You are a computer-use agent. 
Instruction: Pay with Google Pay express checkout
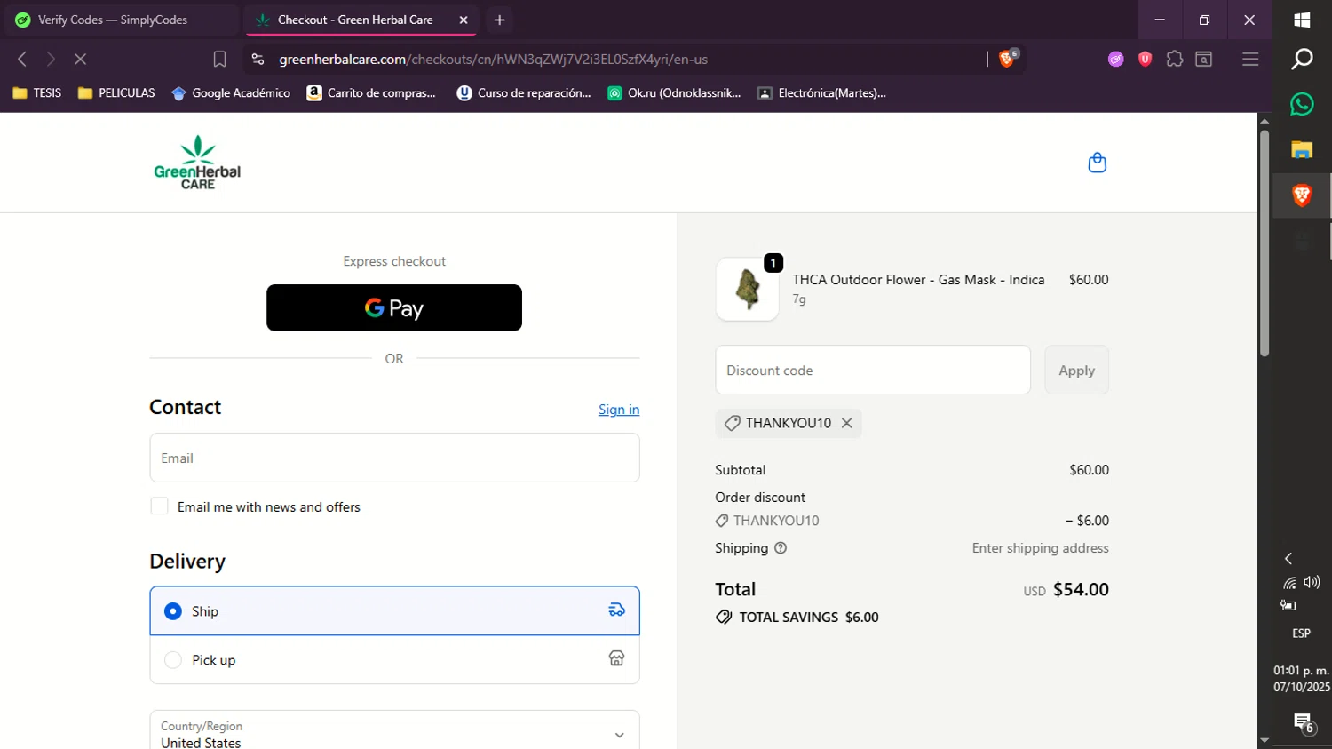pos(394,307)
